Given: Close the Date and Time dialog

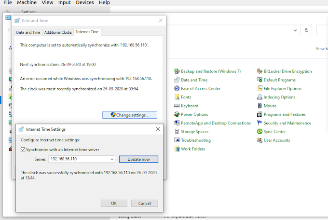Looking at the screenshot, I should tap(161, 21).
